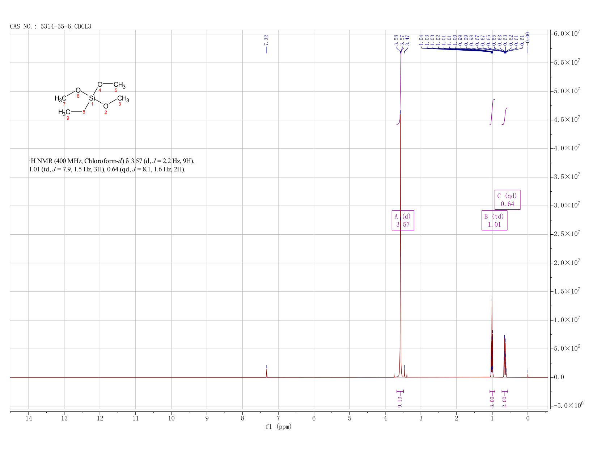597x461 pixels.
Task: Click the CH3 group numbered 5
Action: [x=119, y=85]
